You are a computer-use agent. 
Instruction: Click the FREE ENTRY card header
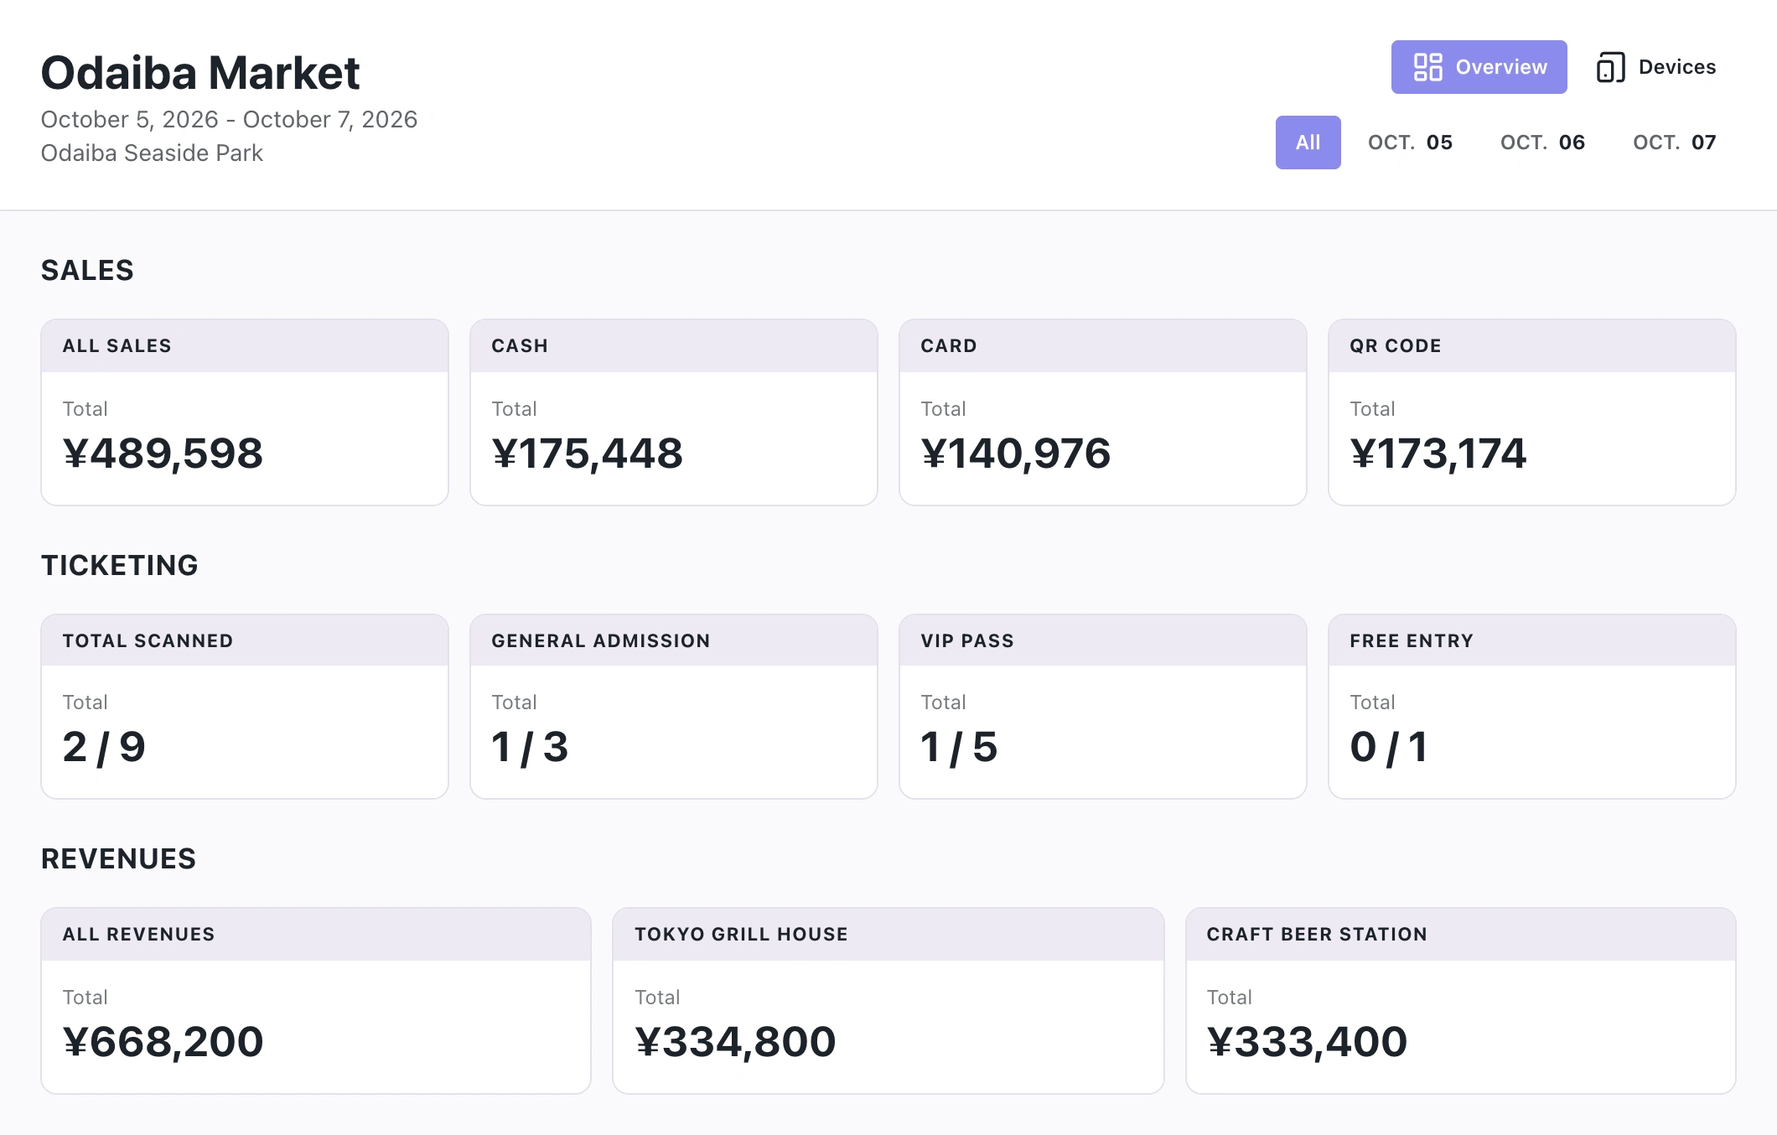point(1532,640)
